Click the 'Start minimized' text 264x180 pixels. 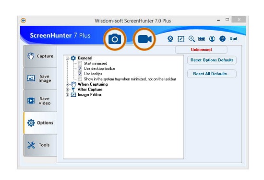[96, 63]
